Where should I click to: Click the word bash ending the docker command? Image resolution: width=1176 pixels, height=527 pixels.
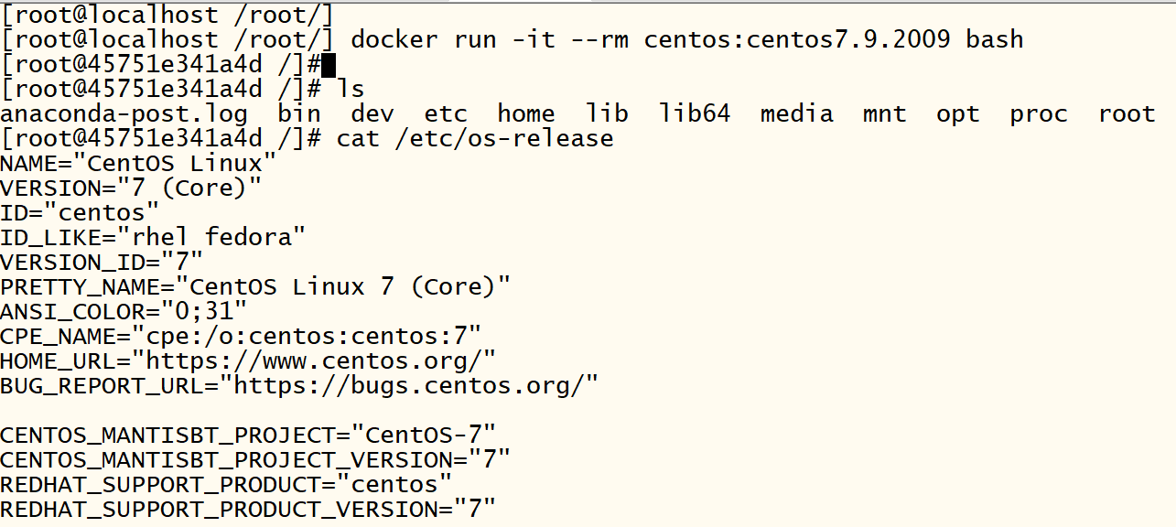[x=994, y=40]
